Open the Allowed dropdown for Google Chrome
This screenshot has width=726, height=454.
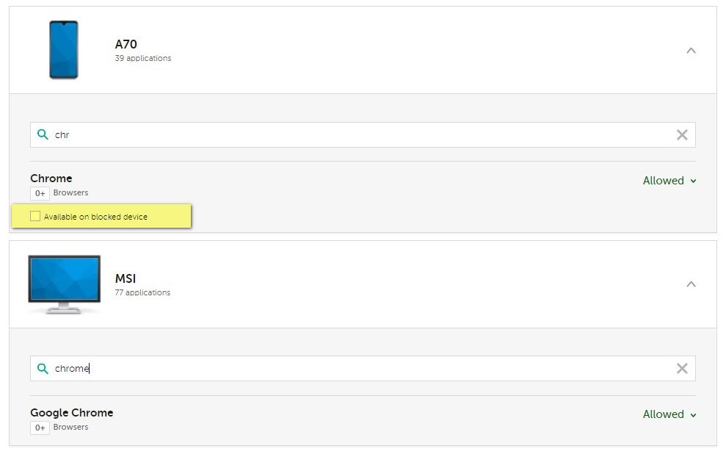669,414
